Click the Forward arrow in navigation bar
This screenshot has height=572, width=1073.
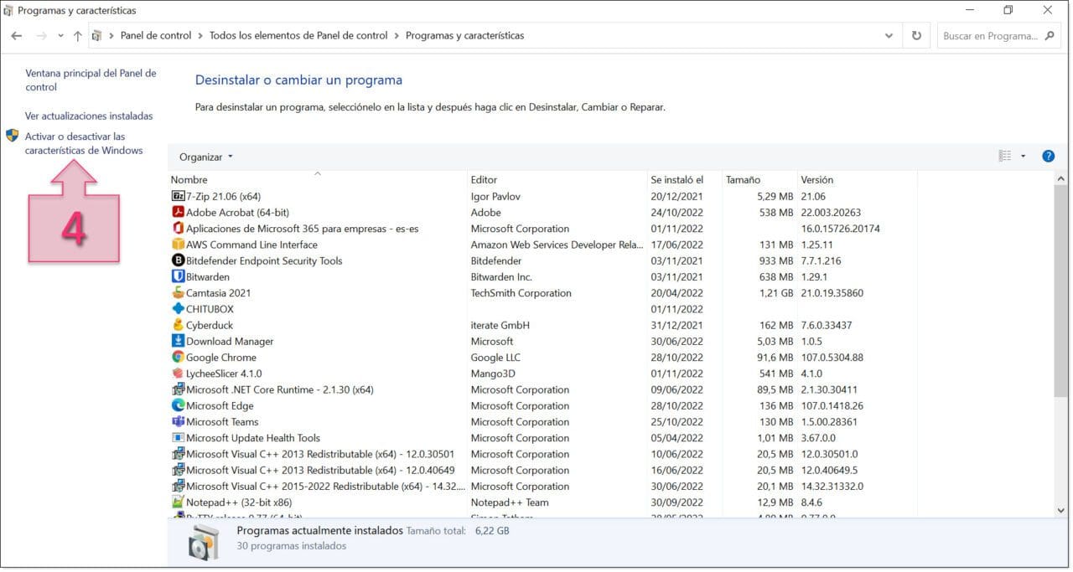[41, 36]
